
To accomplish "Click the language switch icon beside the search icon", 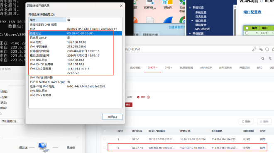I will 270,59.
